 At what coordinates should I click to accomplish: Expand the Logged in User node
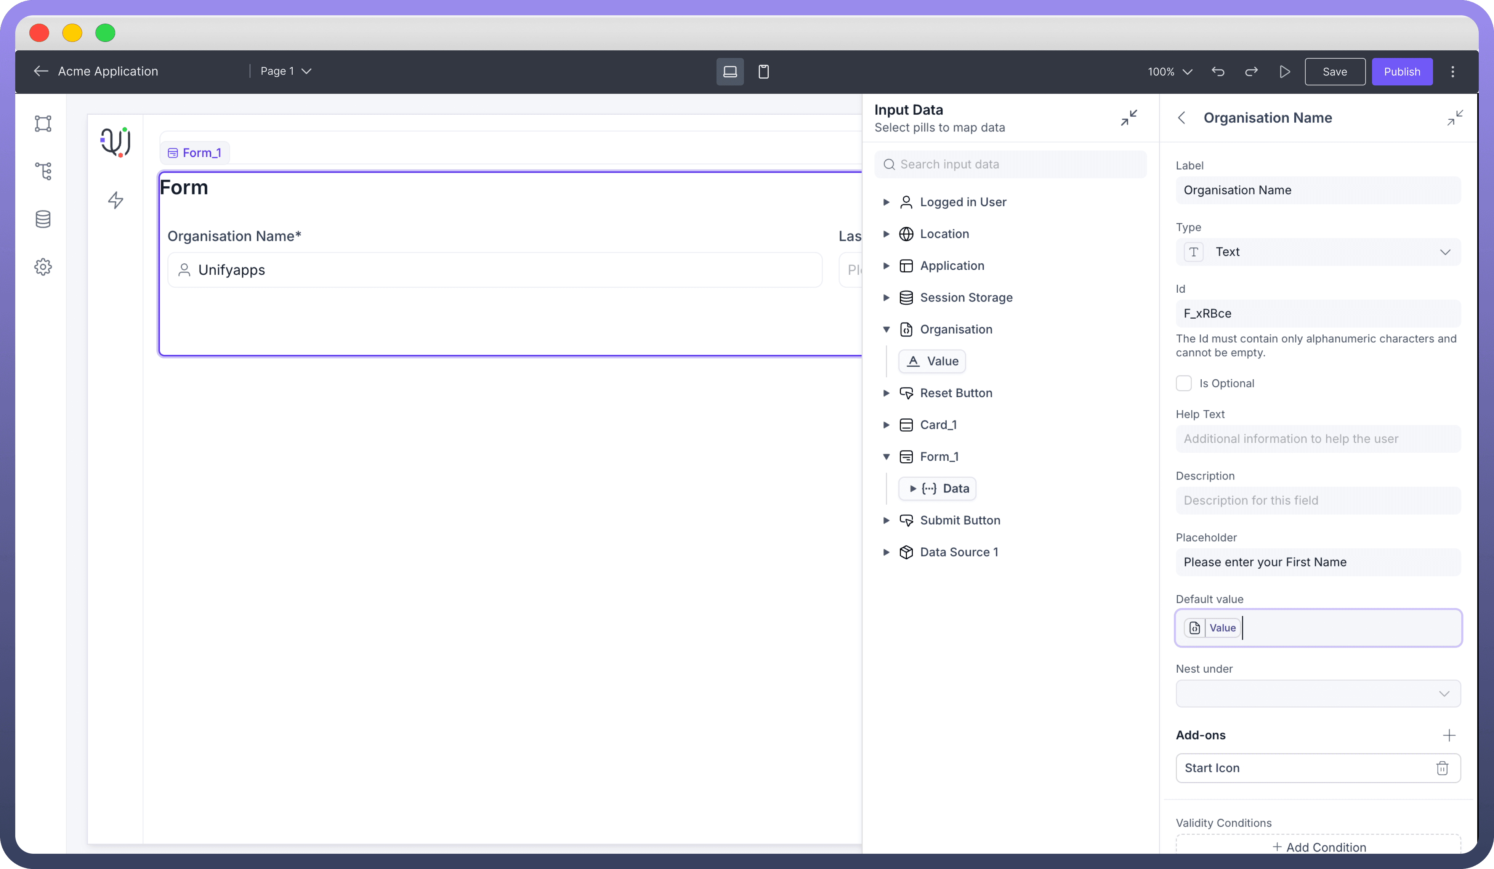pos(886,202)
